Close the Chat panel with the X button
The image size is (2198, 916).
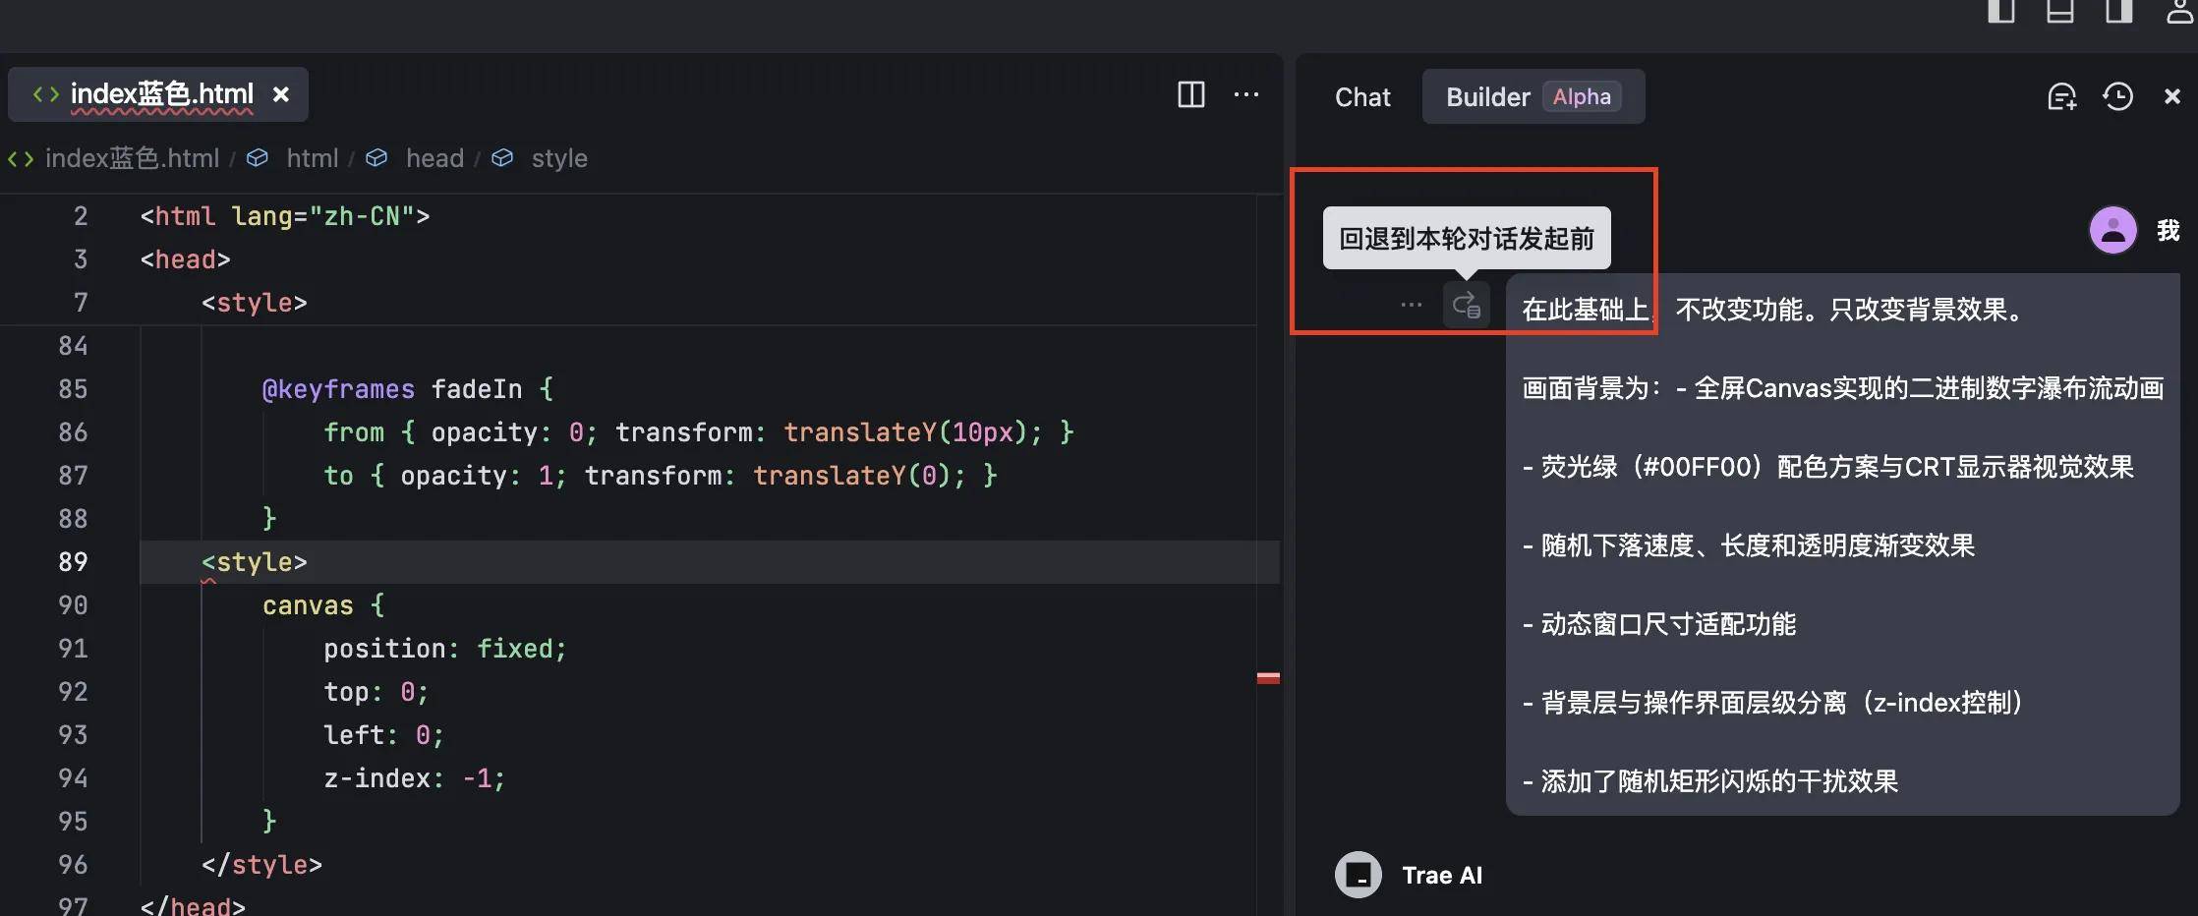(x=2170, y=96)
